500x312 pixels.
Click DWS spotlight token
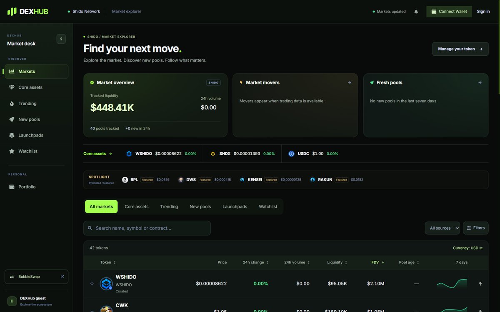click(204, 180)
